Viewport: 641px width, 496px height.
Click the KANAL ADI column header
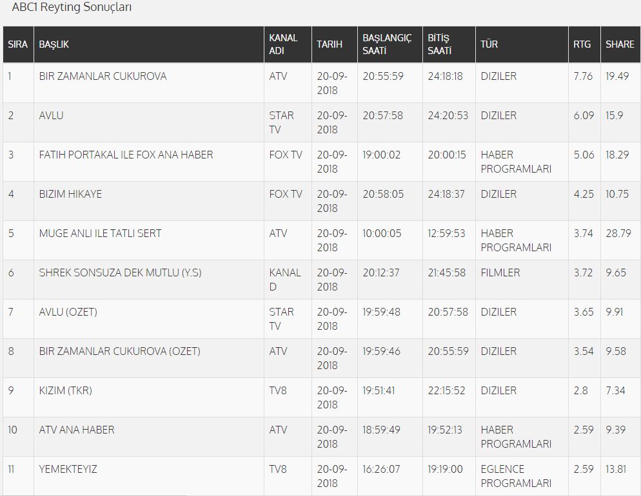(x=283, y=44)
